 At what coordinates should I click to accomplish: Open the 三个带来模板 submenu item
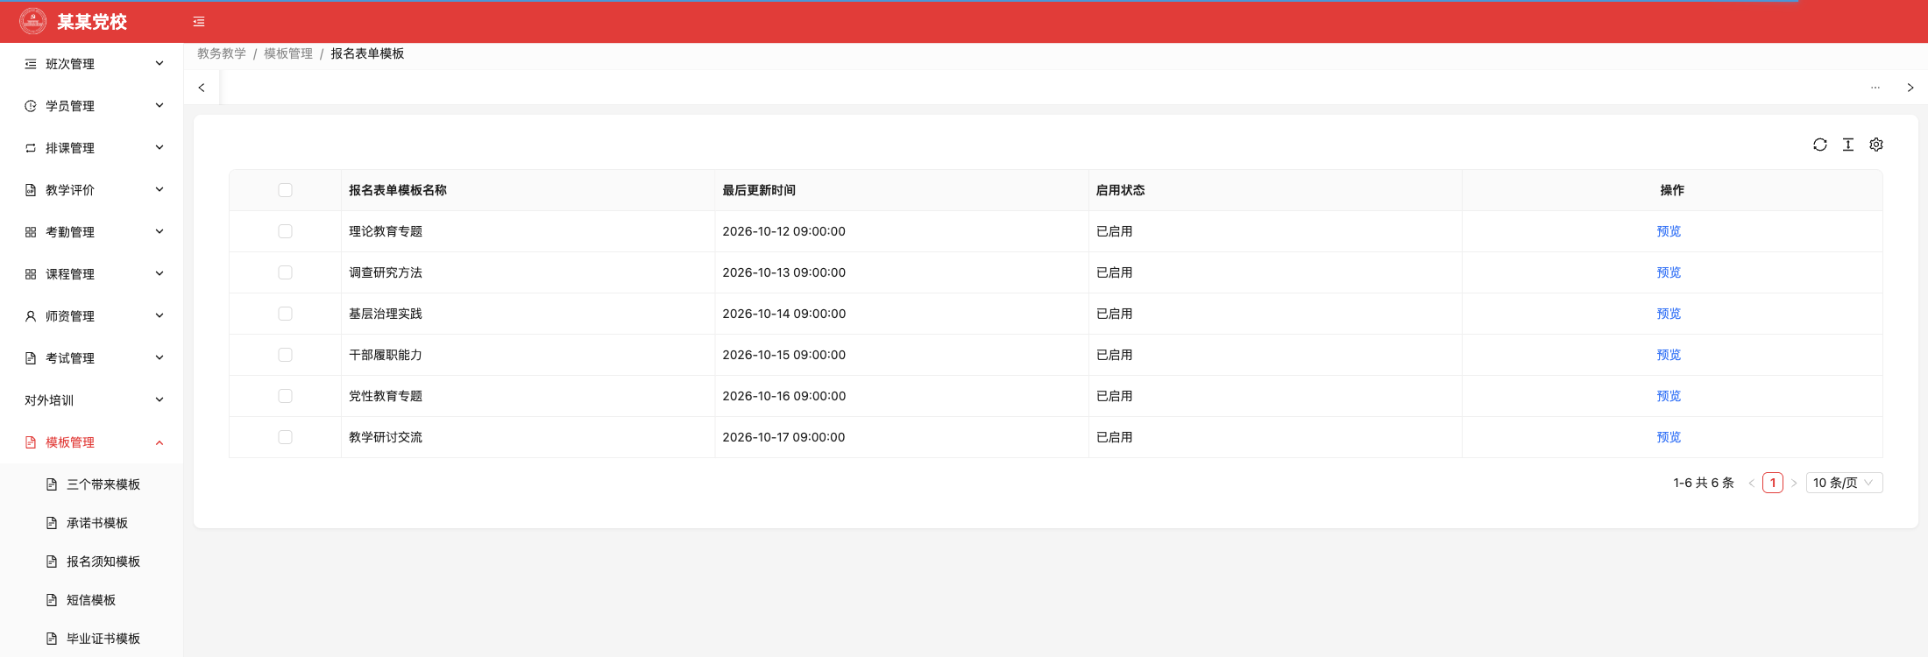pos(92,484)
